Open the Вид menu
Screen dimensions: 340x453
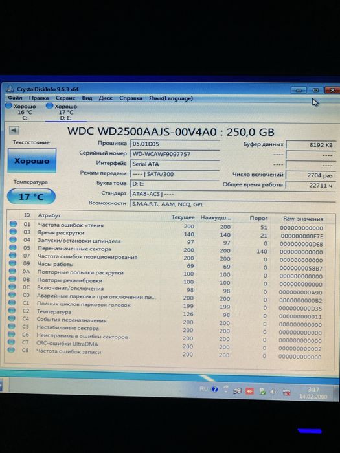pos(87,98)
